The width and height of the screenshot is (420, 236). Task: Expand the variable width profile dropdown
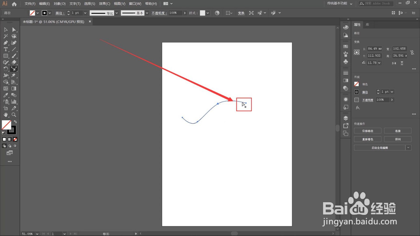(117, 13)
